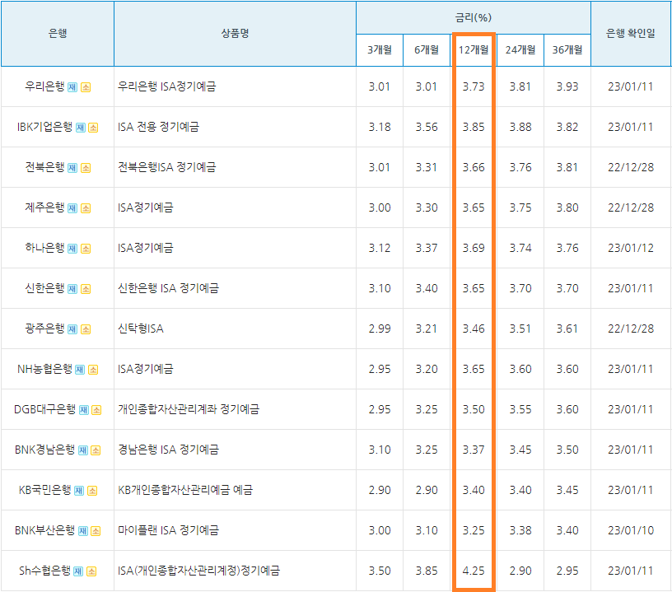This screenshot has height=592, width=672.
Task: Select the 소 badge next to Sh수협은행
Action: [x=91, y=571]
